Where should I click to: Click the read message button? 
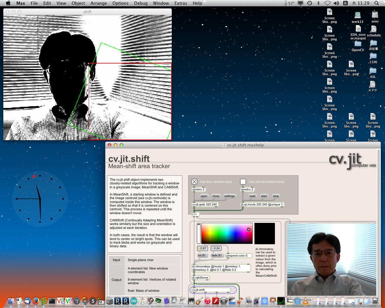252,196
